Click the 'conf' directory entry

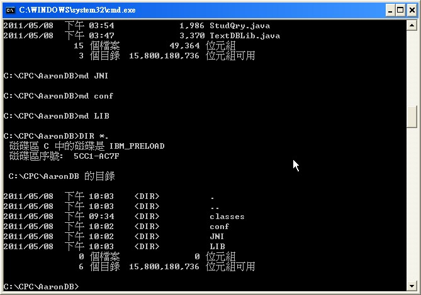pos(220,227)
